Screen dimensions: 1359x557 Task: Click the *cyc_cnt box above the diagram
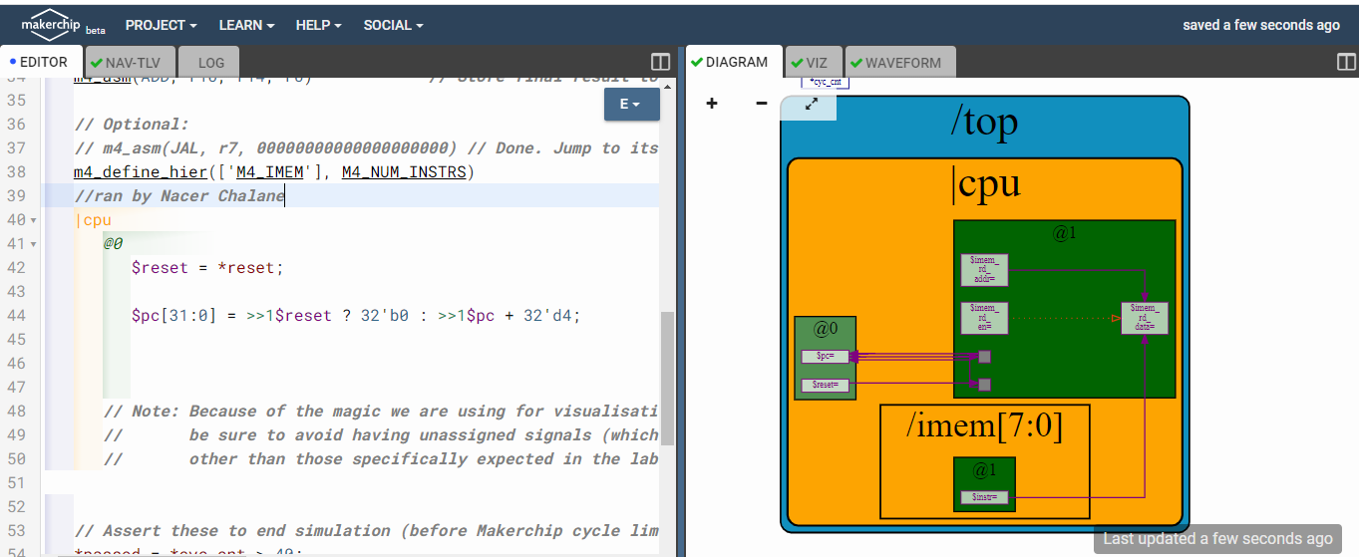coord(826,83)
